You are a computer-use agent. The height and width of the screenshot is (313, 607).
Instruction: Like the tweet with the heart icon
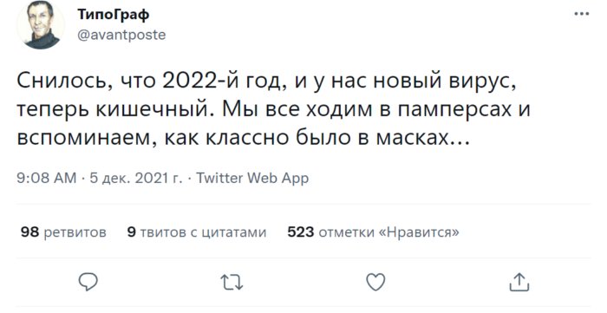(x=375, y=282)
